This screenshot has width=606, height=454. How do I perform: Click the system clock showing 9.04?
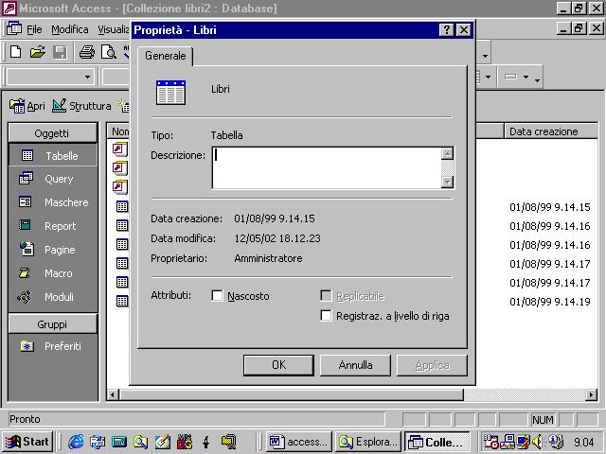583,442
